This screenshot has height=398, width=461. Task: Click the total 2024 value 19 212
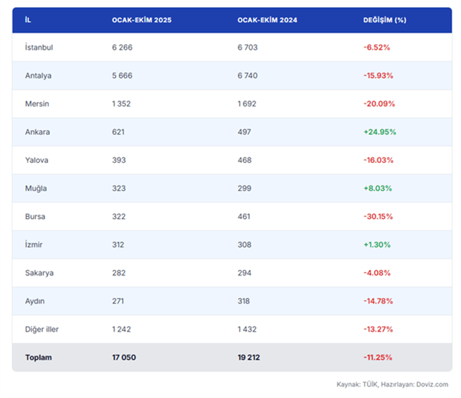point(249,357)
